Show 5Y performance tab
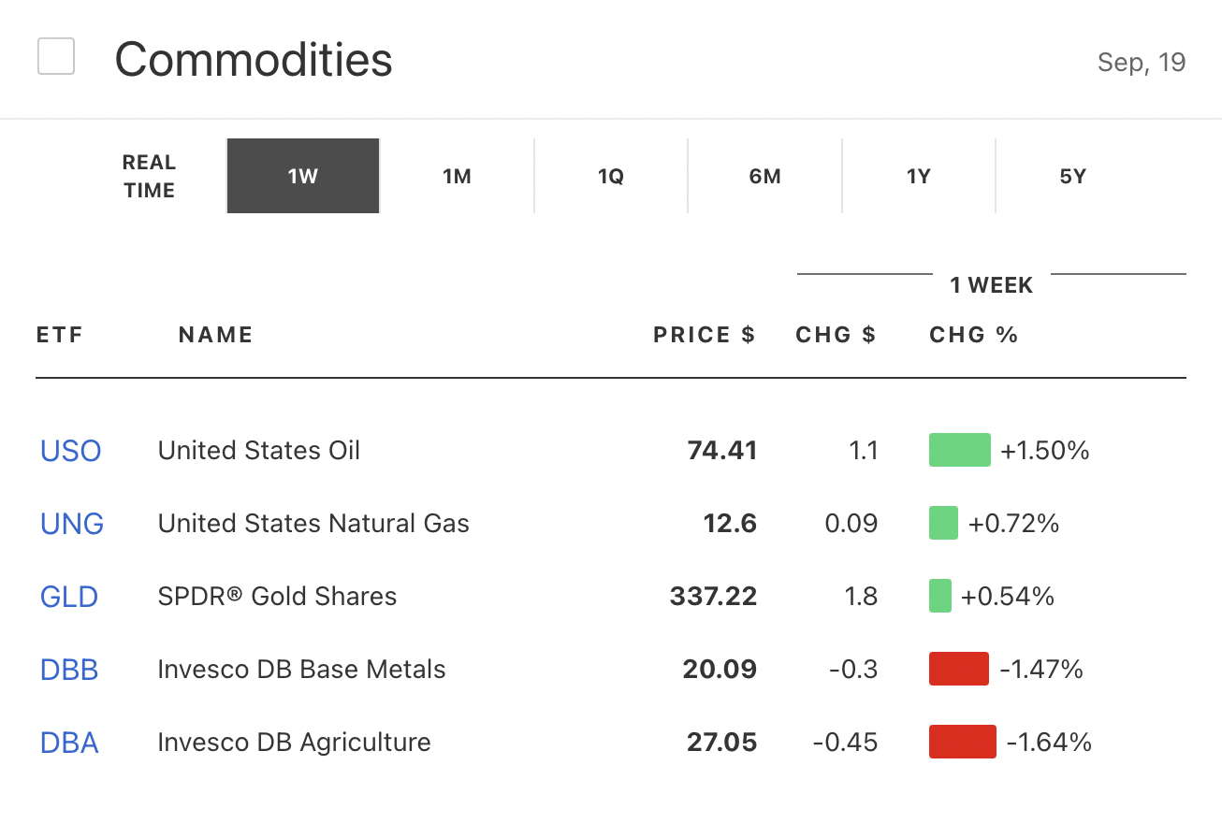 (1072, 176)
